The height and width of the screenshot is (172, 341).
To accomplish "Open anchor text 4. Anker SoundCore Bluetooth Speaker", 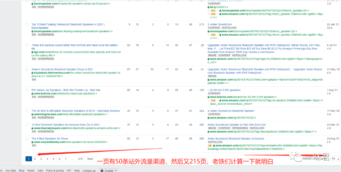I will click(231, 111).
